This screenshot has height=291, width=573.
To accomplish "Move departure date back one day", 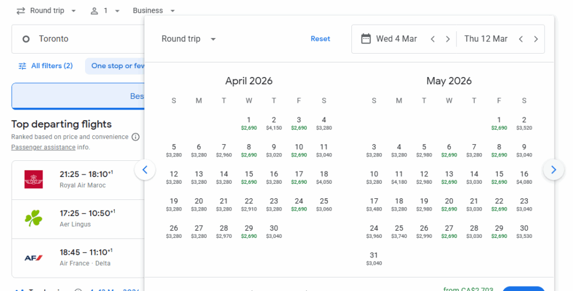I will point(433,40).
